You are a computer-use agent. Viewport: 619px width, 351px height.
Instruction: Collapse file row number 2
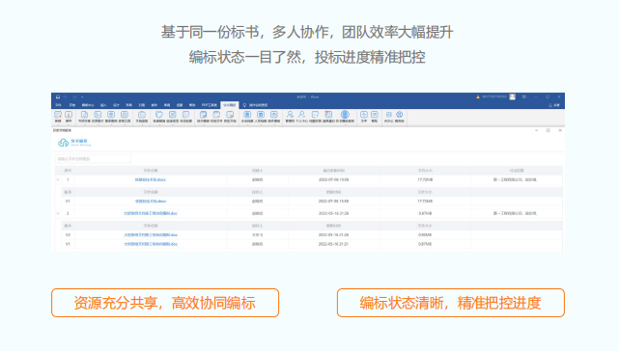(58, 213)
